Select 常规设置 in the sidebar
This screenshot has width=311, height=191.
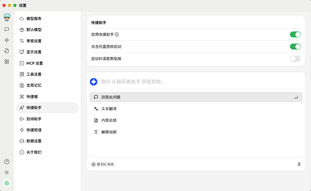pyautogui.click(x=47, y=41)
